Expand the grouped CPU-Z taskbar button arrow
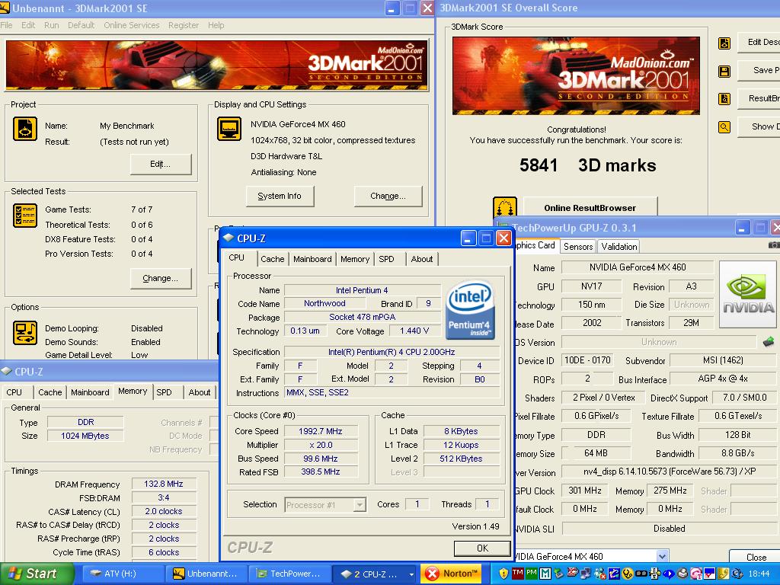Image resolution: width=780 pixels, height=585 pixels. pyautogui.click(x=411, y=574)
